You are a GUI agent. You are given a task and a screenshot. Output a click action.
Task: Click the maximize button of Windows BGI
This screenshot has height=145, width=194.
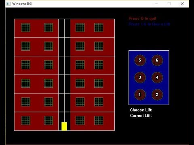(x=169, y=4)
